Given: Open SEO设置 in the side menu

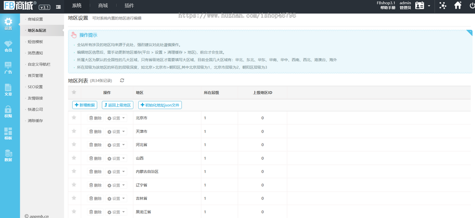Looking at the screenshot, I should point(35,87).
